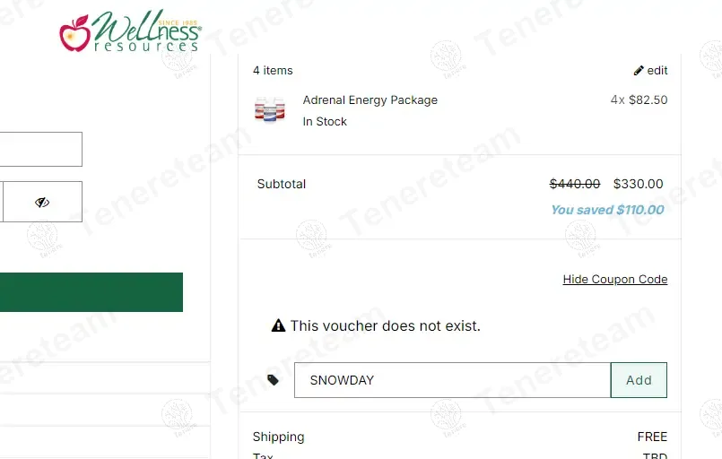Focus the coupon code field containing SNOWDAY

pyautogui.click(x=452, y=380)
